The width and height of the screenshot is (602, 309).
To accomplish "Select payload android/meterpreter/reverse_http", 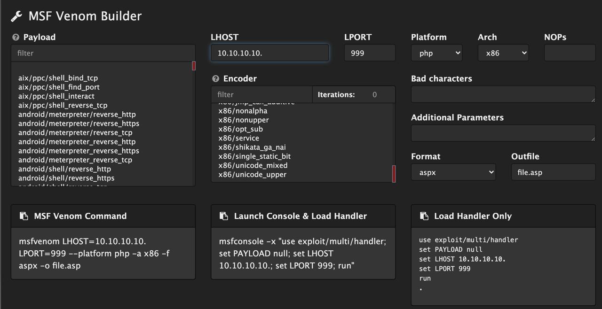I will point(77,115).
